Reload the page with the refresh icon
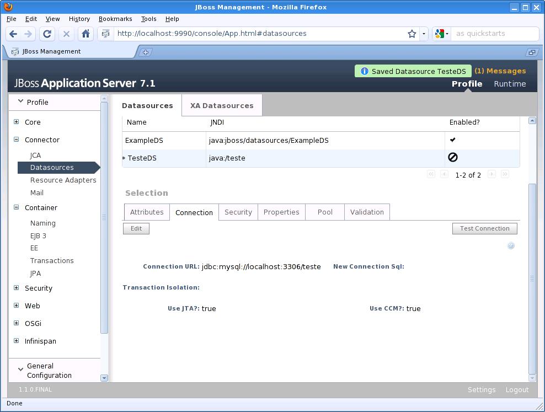 (47, 34)
